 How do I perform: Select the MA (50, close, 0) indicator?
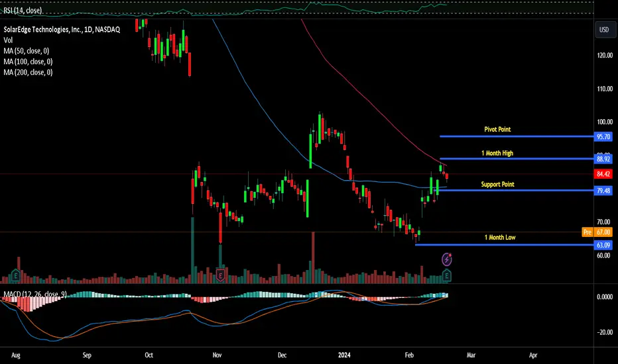click(27, 51)
